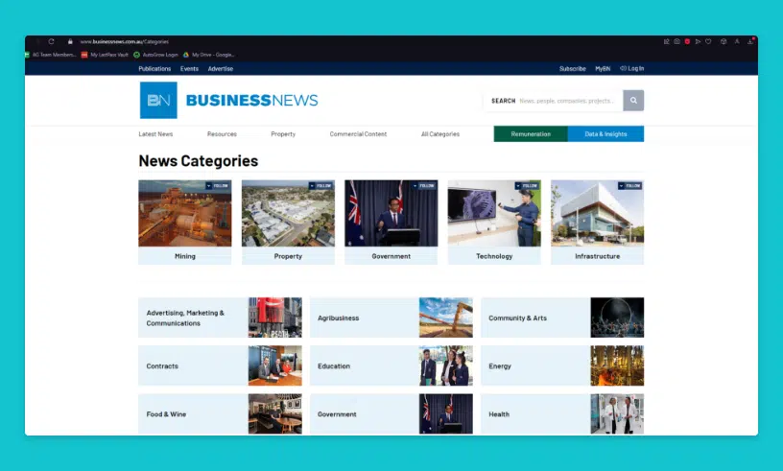
Task: Expand the Resources navigation menu
Action: click(222, 134)
